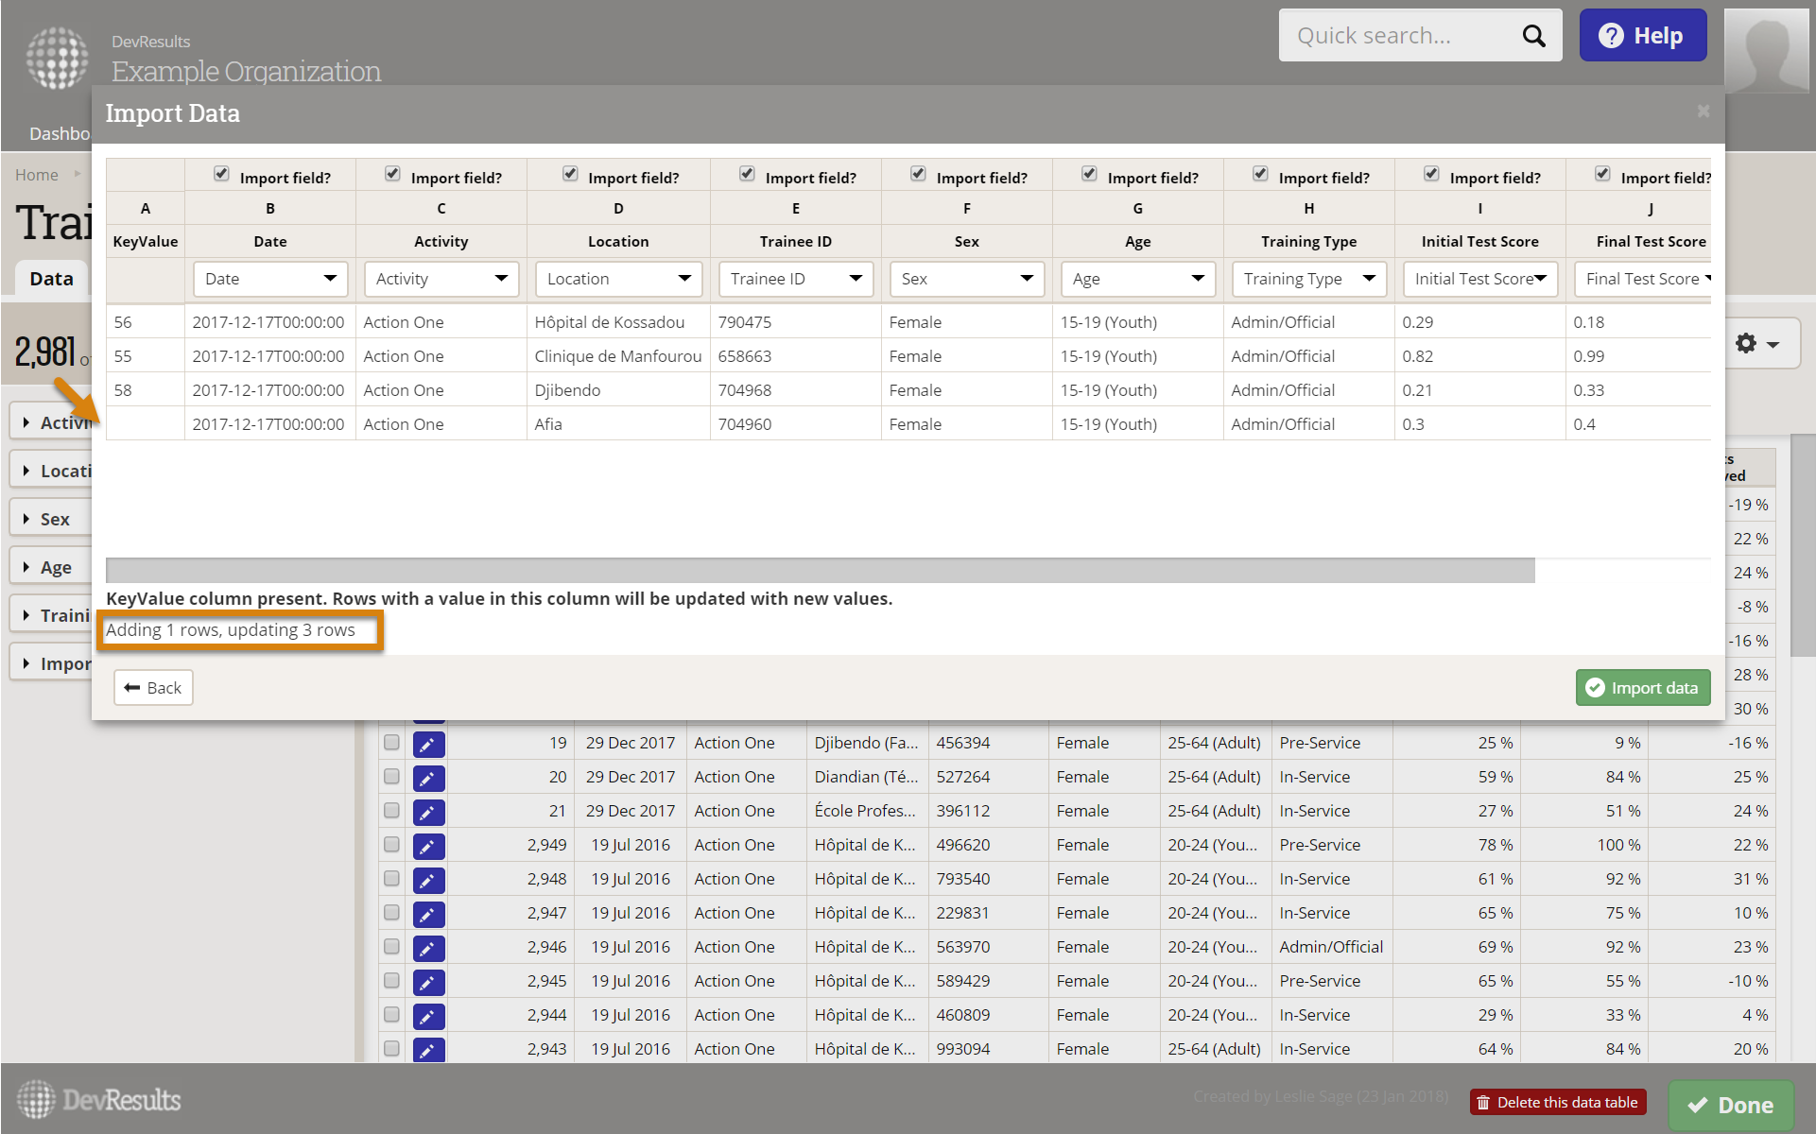Click the pencil icon for row 2,949

click(x=428, y=846)
